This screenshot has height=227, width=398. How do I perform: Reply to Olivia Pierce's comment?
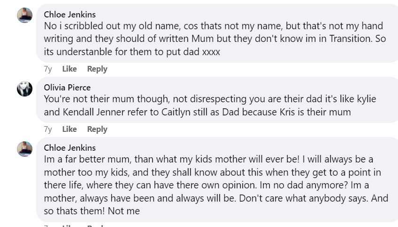pyautogui.click(x=97, y=129)
